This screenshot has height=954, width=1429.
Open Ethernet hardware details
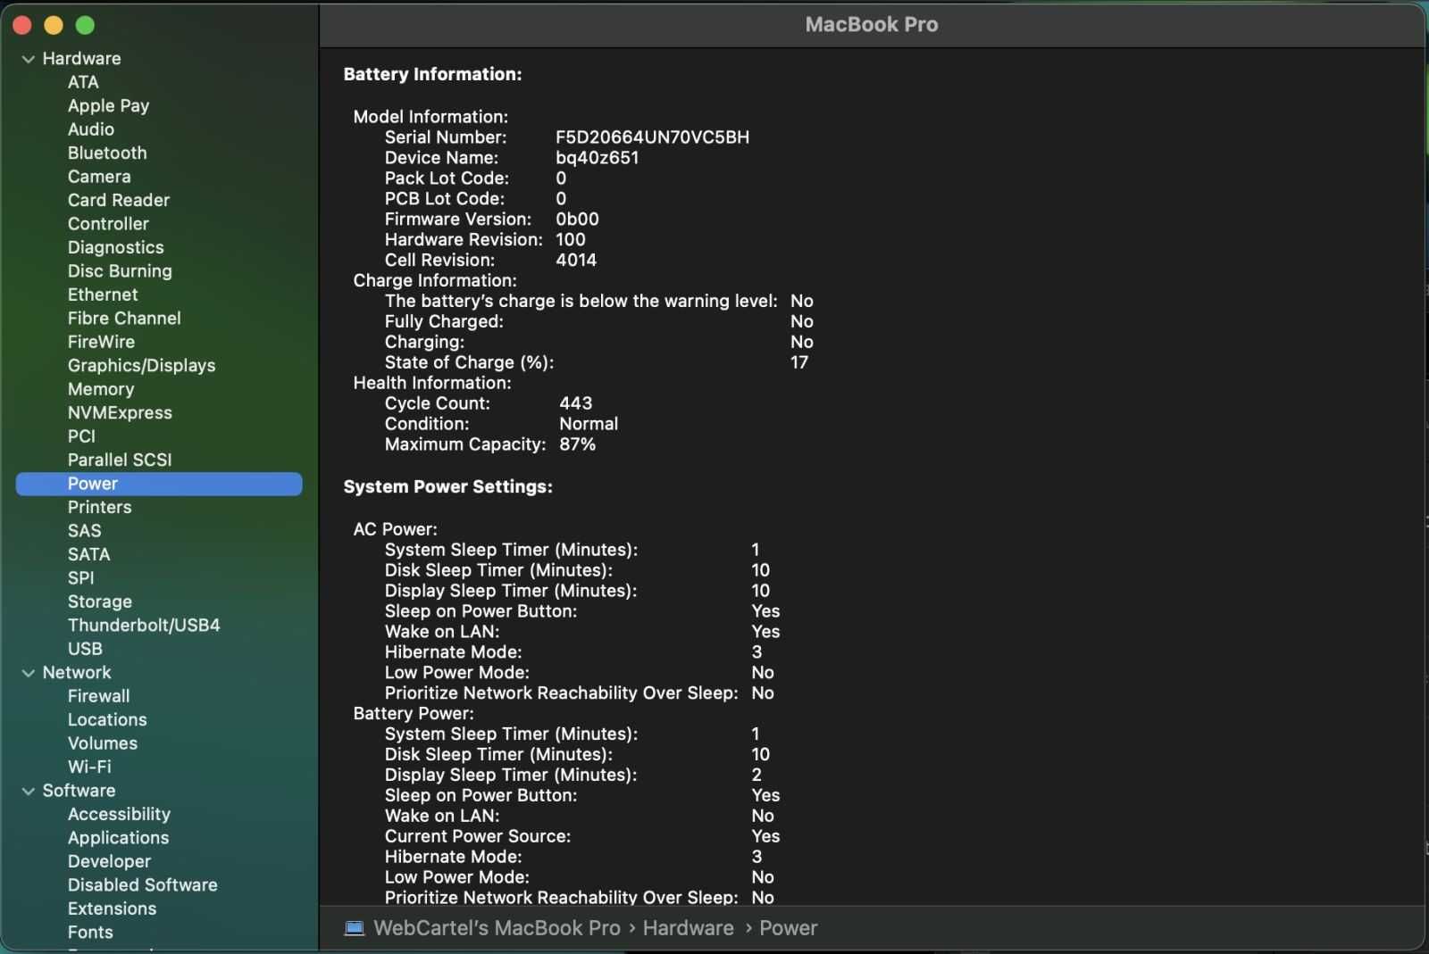(103, 294)
